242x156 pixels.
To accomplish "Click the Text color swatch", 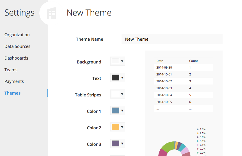I will pos(115,78).
